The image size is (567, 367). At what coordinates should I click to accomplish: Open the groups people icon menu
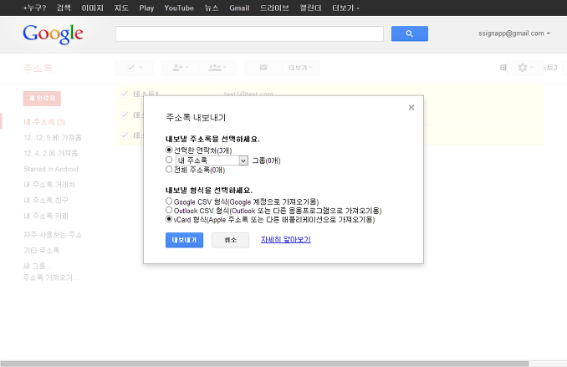[x=217, y=68]
